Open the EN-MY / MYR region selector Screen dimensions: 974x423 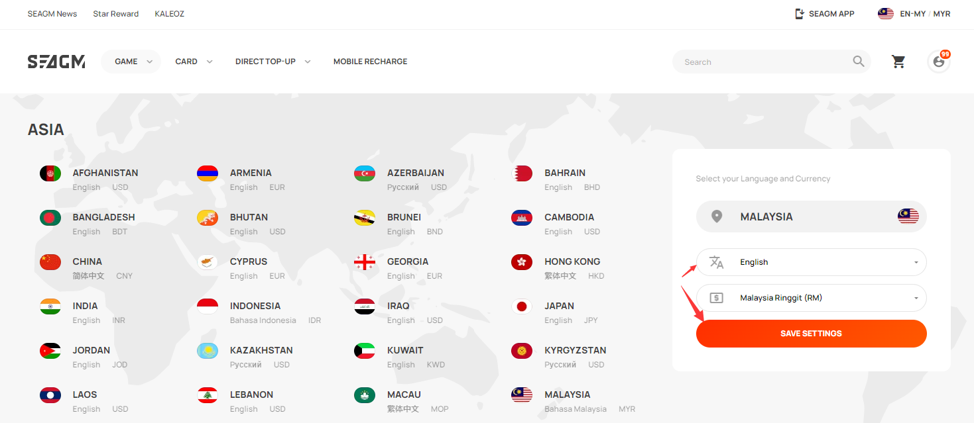point(914,14)
